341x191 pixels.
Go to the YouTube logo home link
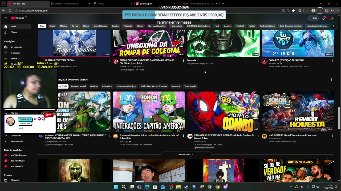[x=18, y=18]
